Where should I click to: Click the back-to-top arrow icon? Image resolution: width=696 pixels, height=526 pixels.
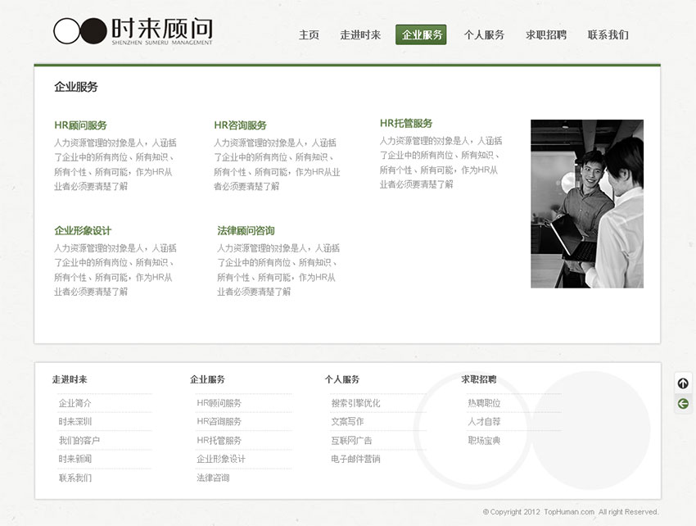pyautogui.click(x=682, y=383)
